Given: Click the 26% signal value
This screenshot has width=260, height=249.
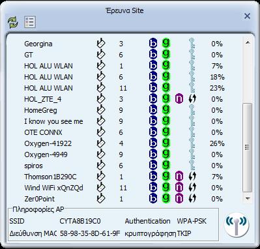Looking at the screenshot, I should click(x=217, y=143).
